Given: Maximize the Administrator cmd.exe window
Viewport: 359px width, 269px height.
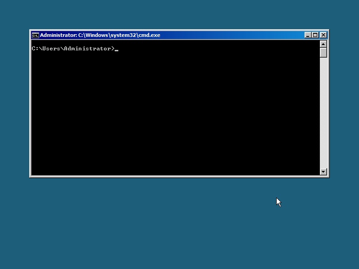Looking at the screenshot, I should coord(315,35).
